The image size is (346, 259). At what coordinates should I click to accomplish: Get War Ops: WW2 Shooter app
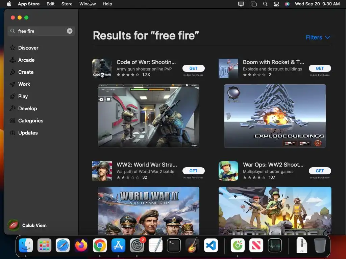pos(320,171)
